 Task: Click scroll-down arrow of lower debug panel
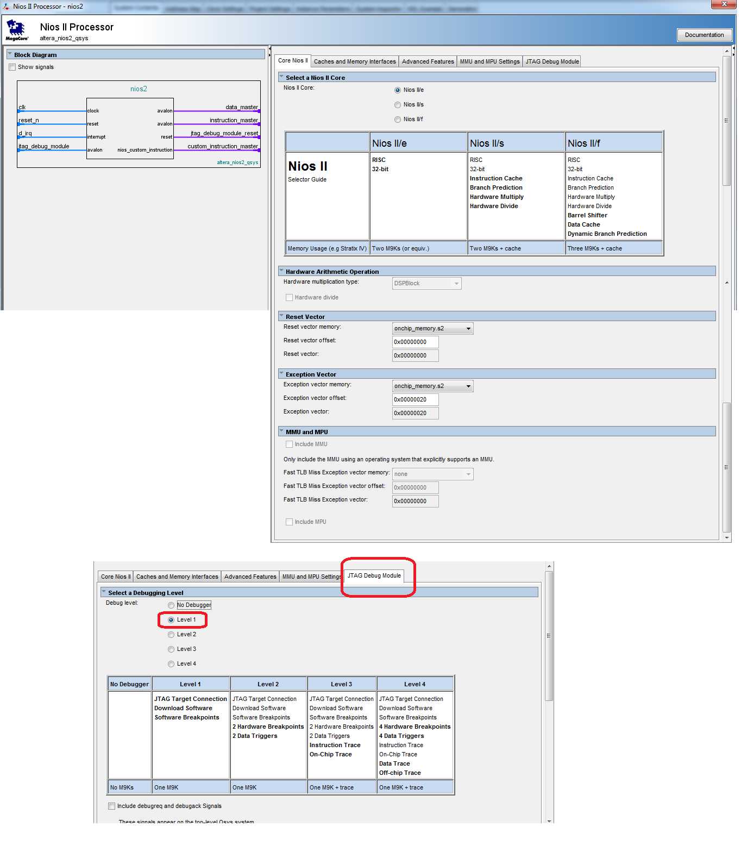click(x=549, y=820)
